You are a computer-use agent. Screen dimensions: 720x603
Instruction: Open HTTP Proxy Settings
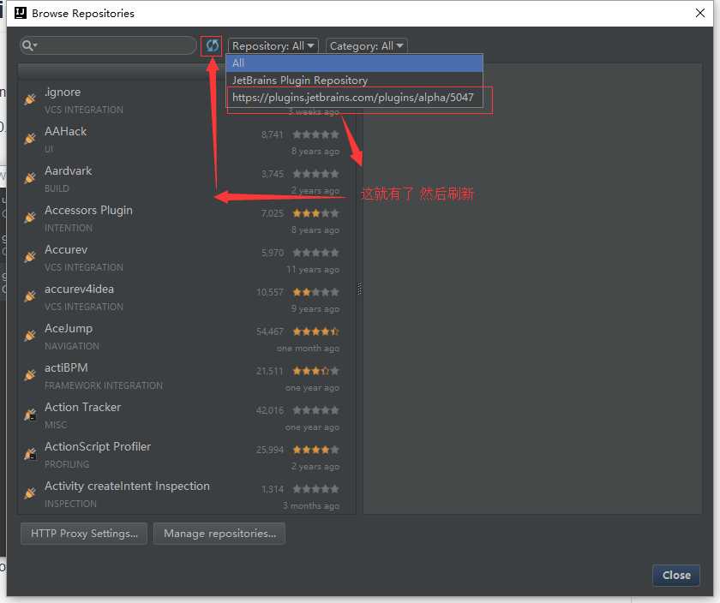coord(84,534)
